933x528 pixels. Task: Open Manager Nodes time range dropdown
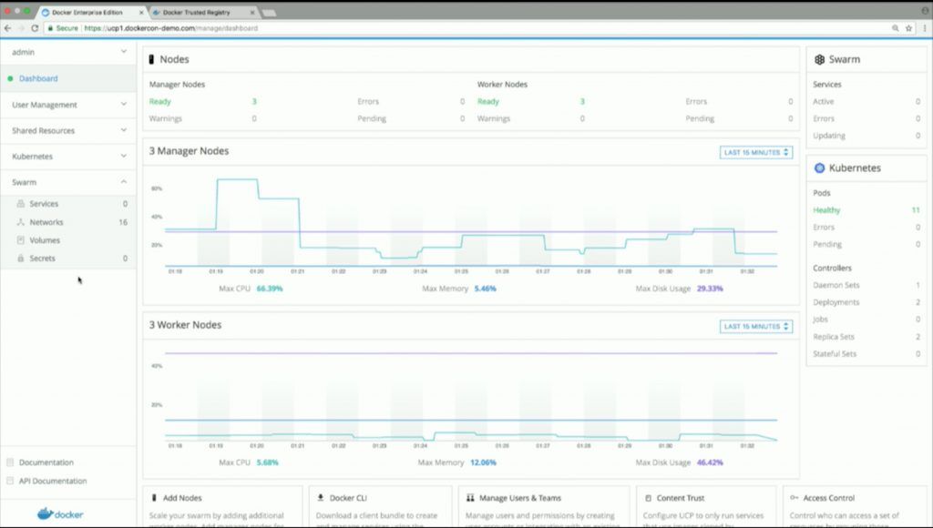(x=755, y=152)
